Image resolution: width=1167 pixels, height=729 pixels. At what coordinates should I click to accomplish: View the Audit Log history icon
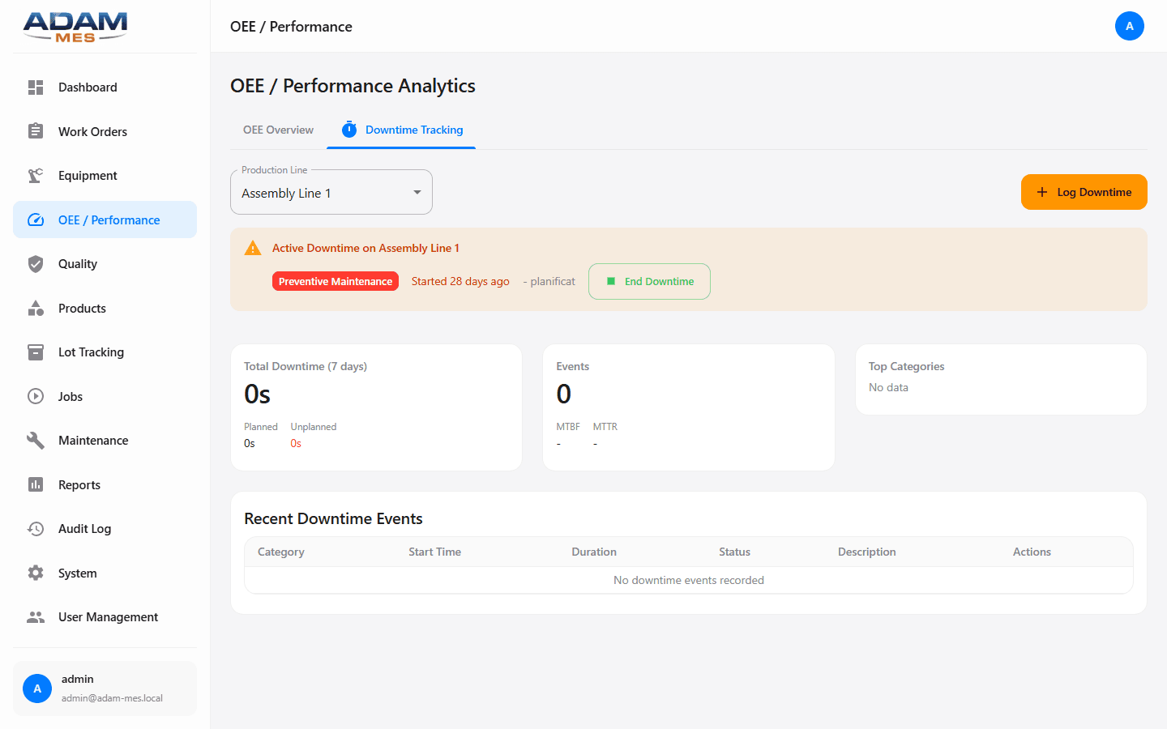[36, 528]
